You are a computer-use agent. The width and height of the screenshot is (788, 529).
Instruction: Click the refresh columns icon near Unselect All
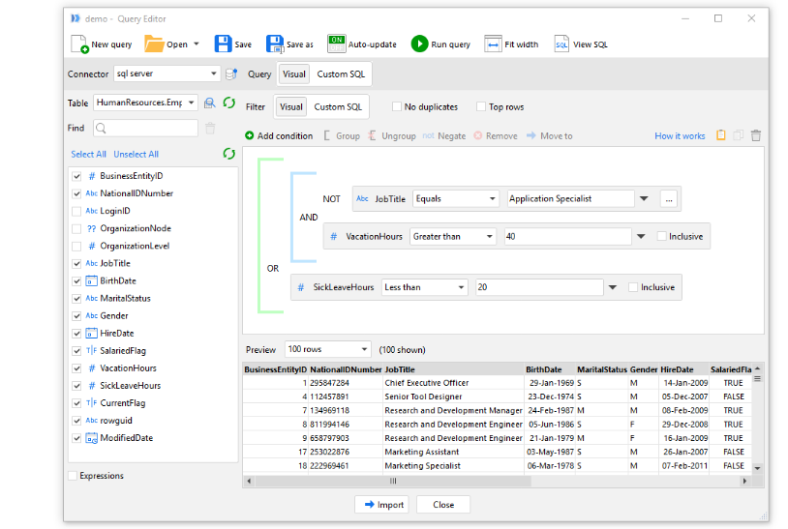pyautogui.click(x=229, y=154)
